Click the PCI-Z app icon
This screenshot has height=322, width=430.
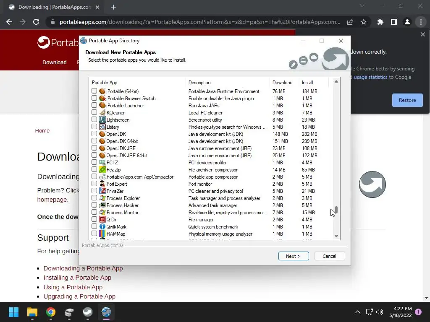[102, 162]
